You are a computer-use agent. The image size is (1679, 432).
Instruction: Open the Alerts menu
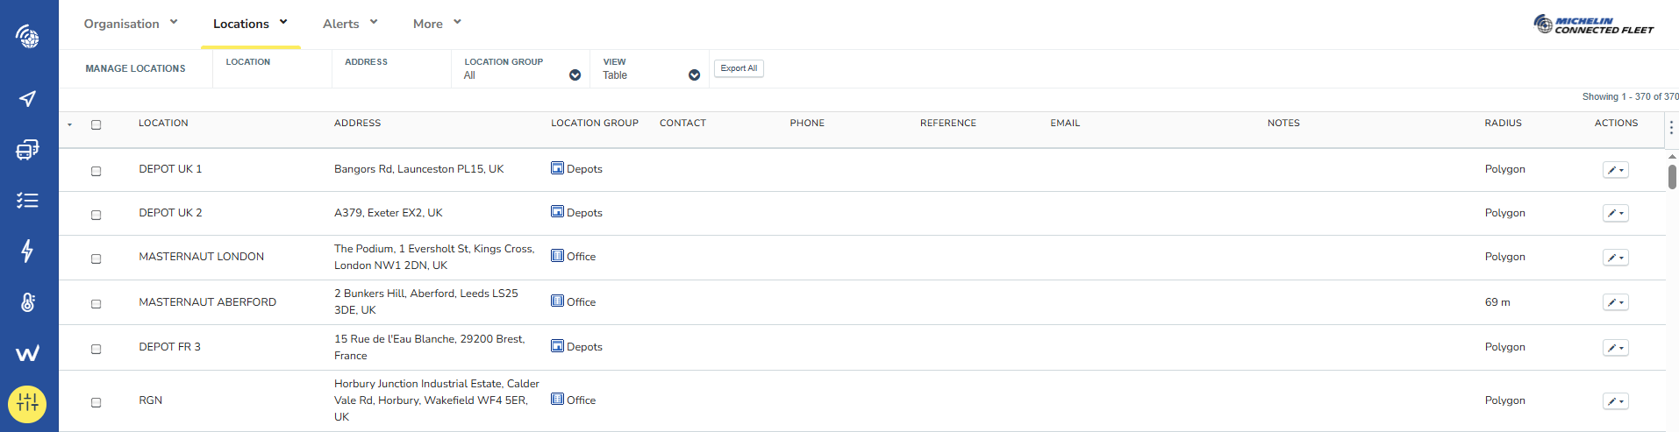point(349,24)
